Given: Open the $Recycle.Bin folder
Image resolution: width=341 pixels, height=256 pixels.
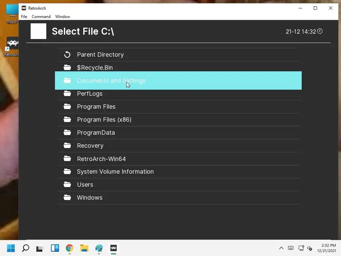Looking at the screenshot, I should point(95,68).
